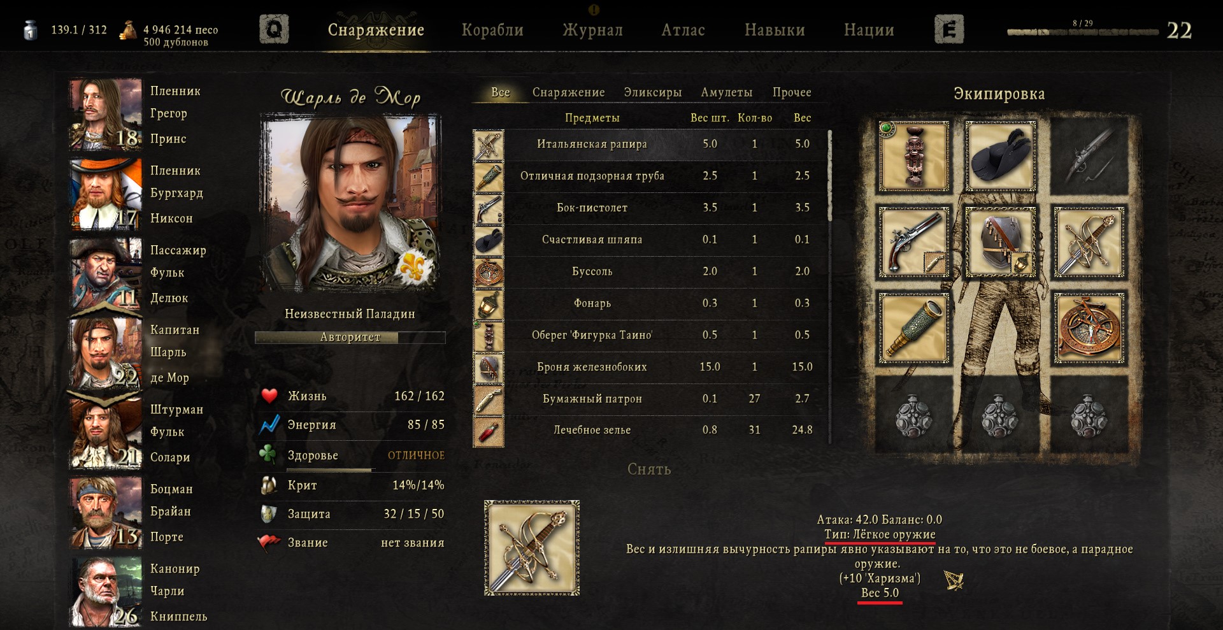Viewport: 1223px width, 630px height.
Task: Show Амулеты item filter
Action: tap(727, 92)
